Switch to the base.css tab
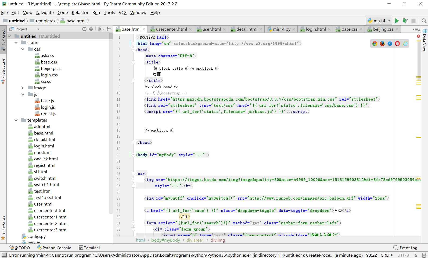This screenshot has height=258, width=428. pyautogui.click(x=349, y=29)
